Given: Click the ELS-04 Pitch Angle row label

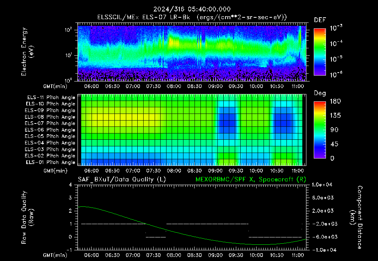Looking at the screenshot, I should pyautogui.click(x=50, y=143).
